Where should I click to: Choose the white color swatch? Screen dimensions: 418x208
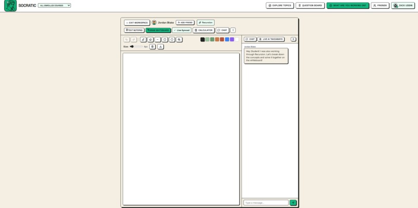[236, 39]
